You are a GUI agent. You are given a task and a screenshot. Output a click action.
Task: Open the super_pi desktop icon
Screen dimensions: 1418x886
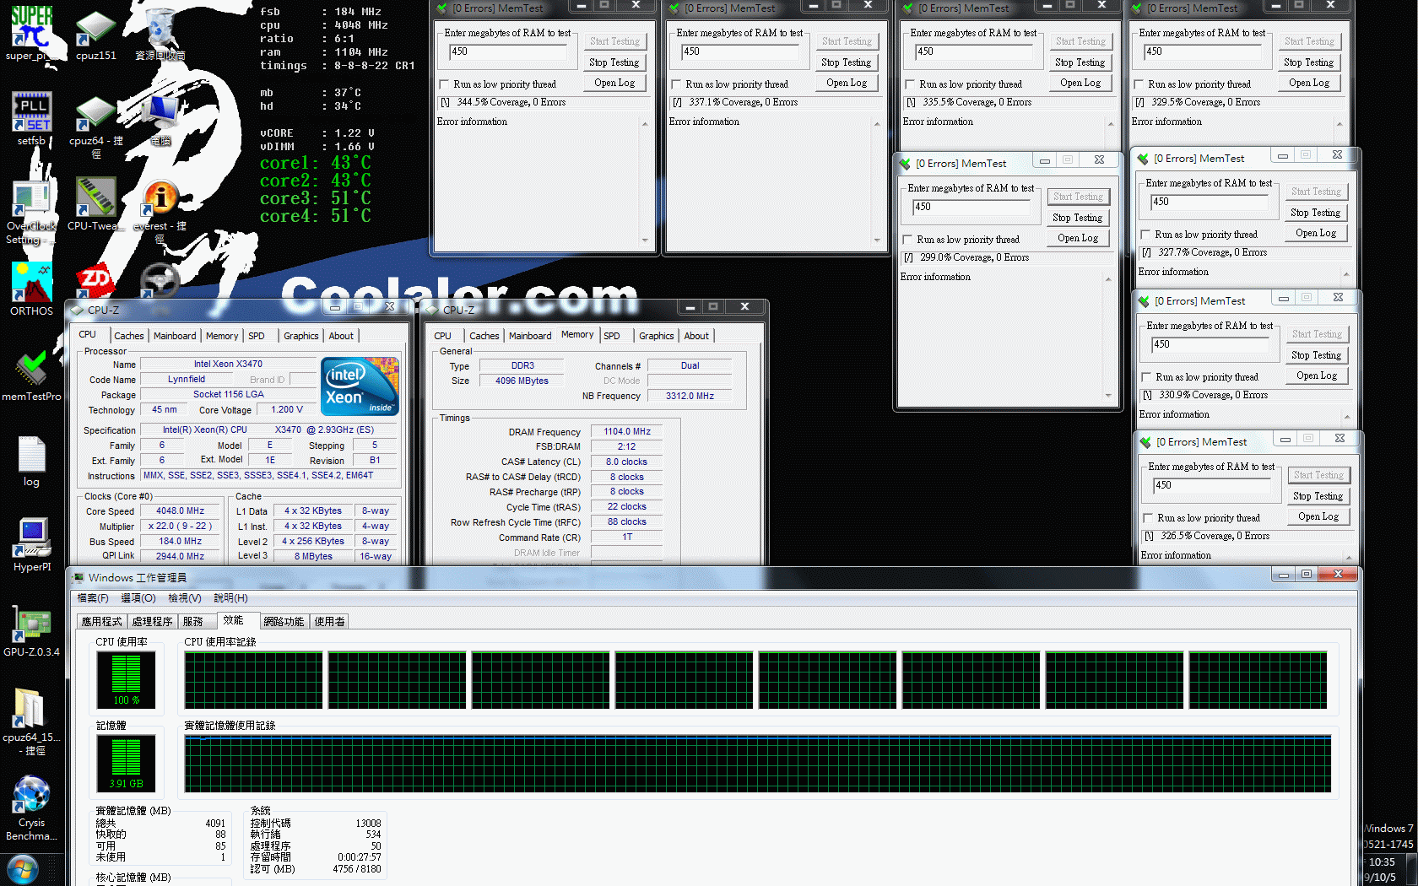[31, 30]
